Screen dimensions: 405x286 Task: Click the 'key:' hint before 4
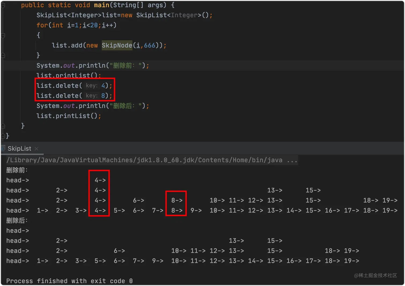pyautogui.click(x=92, y=86)
